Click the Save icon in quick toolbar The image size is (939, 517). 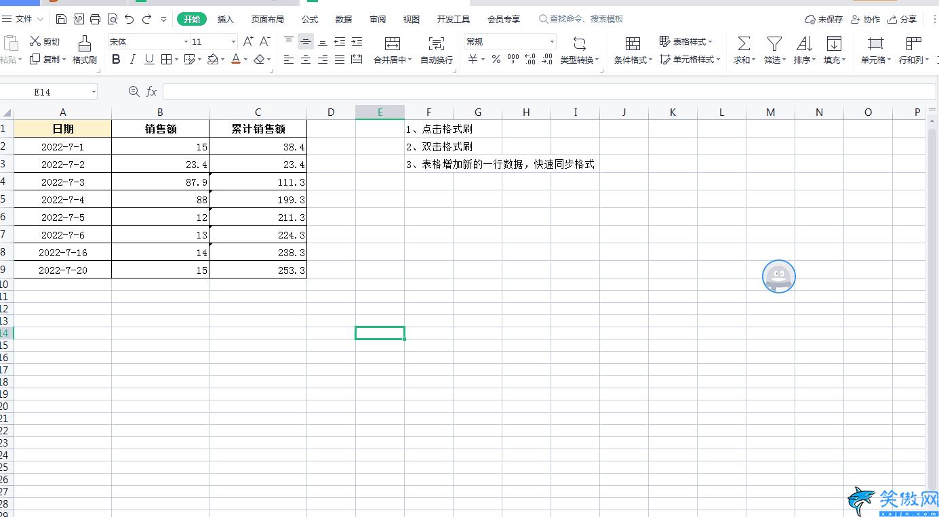[61, 19]
